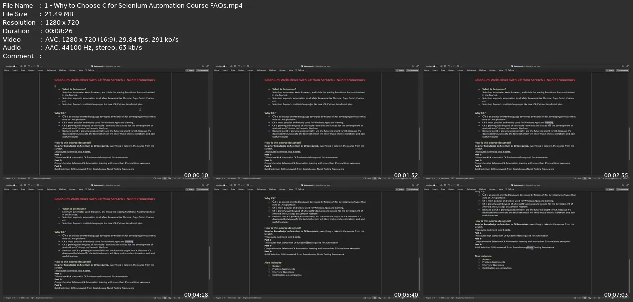Click the Undo icon in the 00:00:10 frame
The height and width of the screenshot is (302, 633).
(29, 66)
